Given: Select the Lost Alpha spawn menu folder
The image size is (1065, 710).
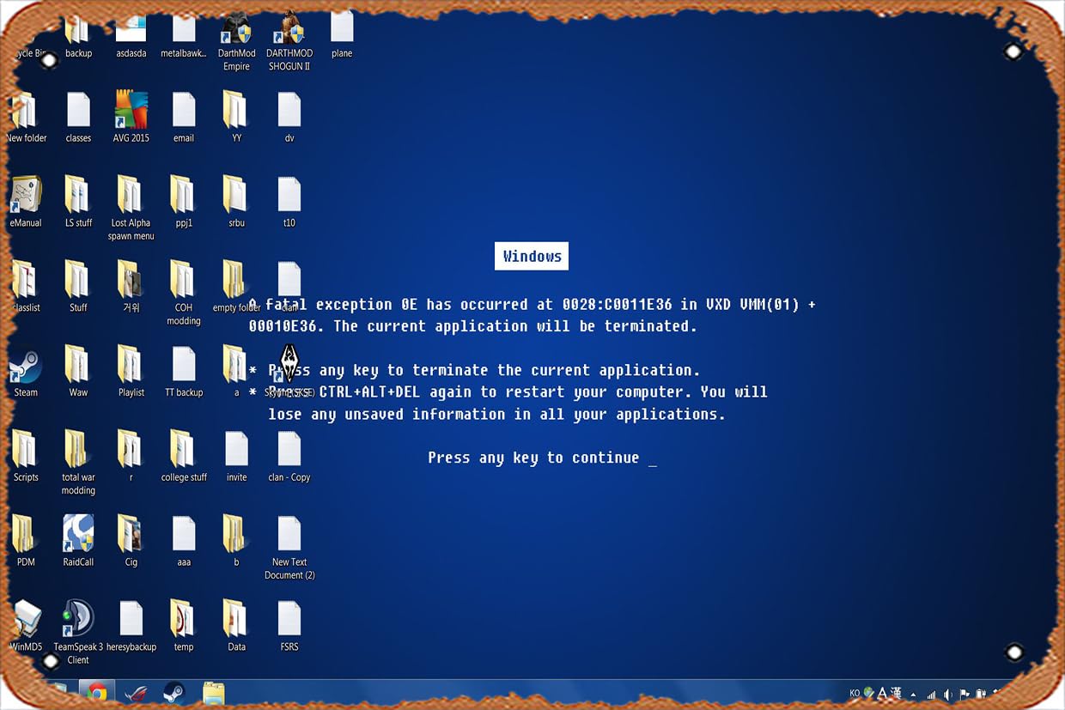Looking at the screenshot, I should (x=131, y=209).
